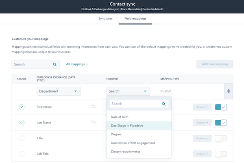
Task: Click the MAPPING TYPE column header
Action: pos(170,79)
